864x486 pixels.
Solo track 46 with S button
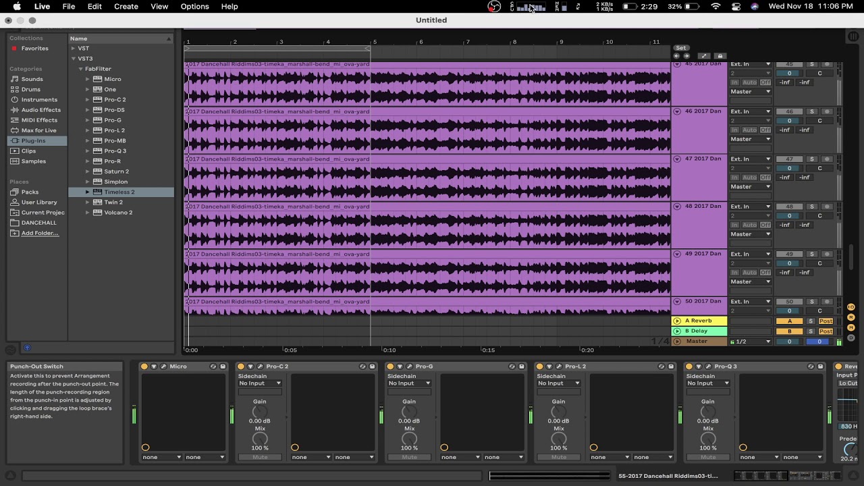812,111
